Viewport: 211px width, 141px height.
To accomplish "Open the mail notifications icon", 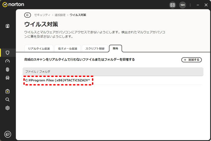I will pyautogui.click(x=172, y=5).
